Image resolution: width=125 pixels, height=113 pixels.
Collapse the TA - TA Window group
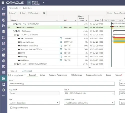[14, 31]
